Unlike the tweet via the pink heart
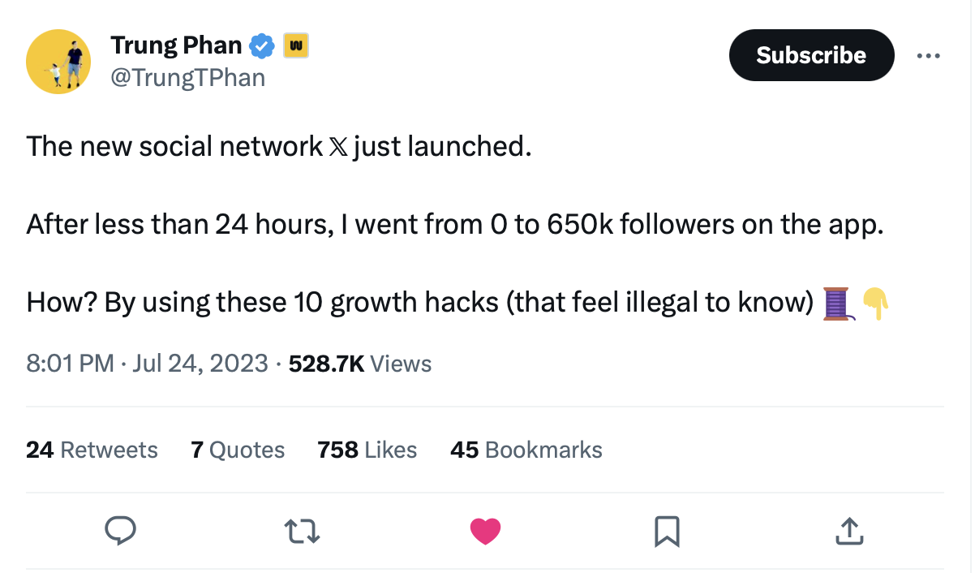The height and width of the screenshot is (573, 975). [x=486, y=532]
